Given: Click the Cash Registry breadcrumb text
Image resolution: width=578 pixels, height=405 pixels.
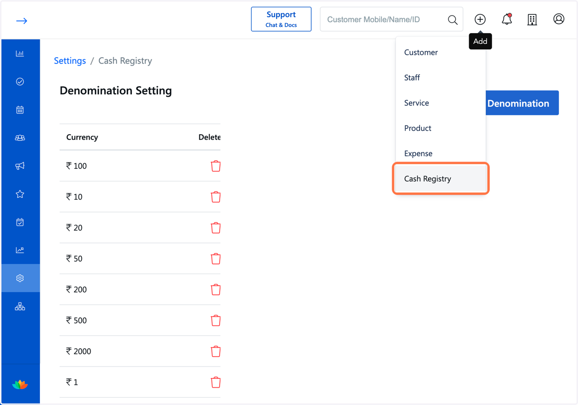Looking at the screenshot, I should tap(125, 61).
